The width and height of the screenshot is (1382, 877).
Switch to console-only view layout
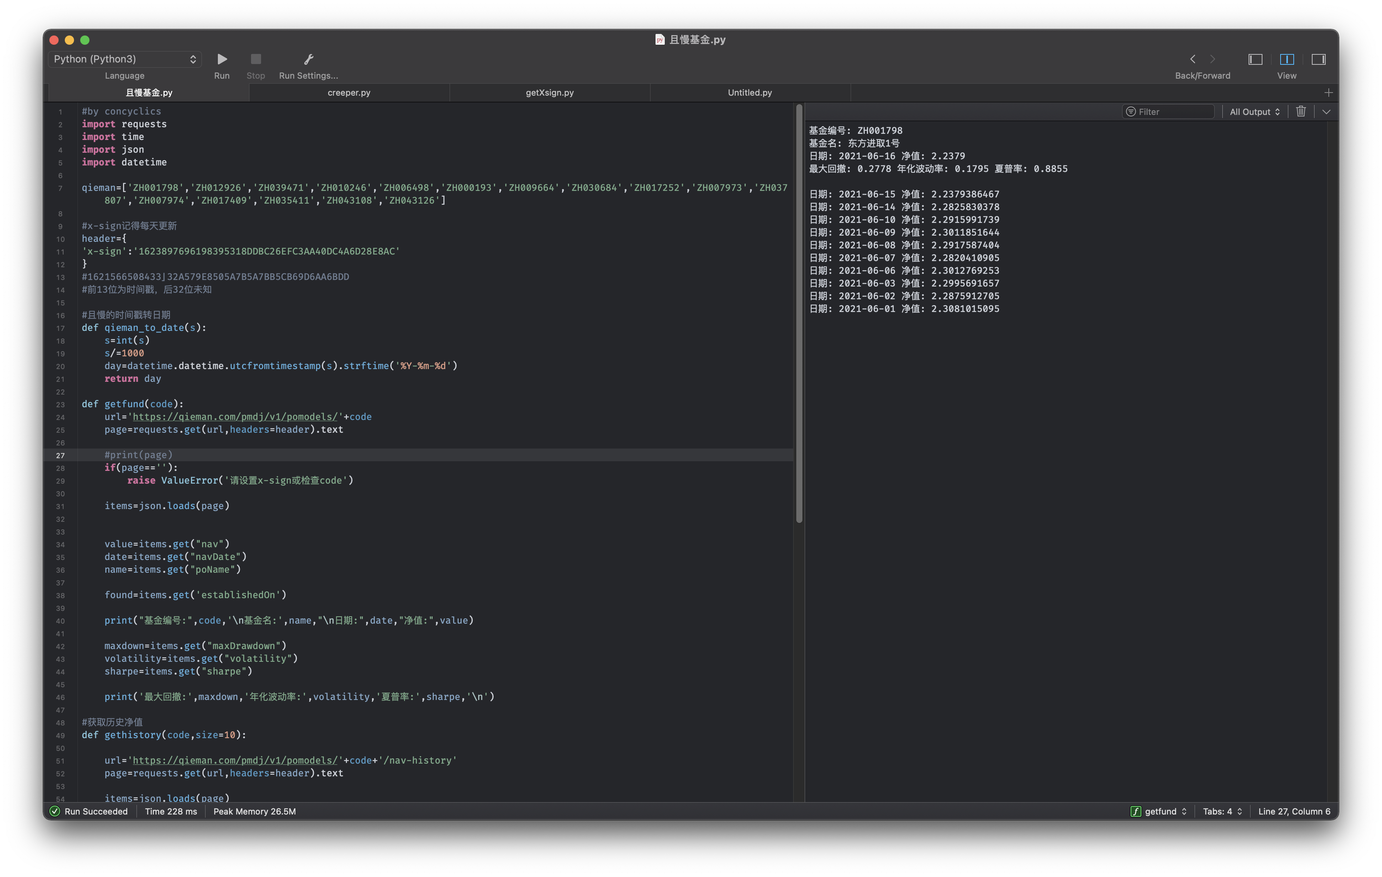coord(1318,59)
